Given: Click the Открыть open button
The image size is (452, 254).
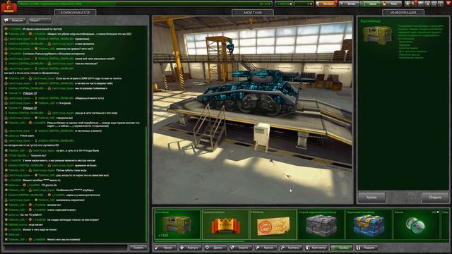Looking at the screenshot, I should [435, 198].
